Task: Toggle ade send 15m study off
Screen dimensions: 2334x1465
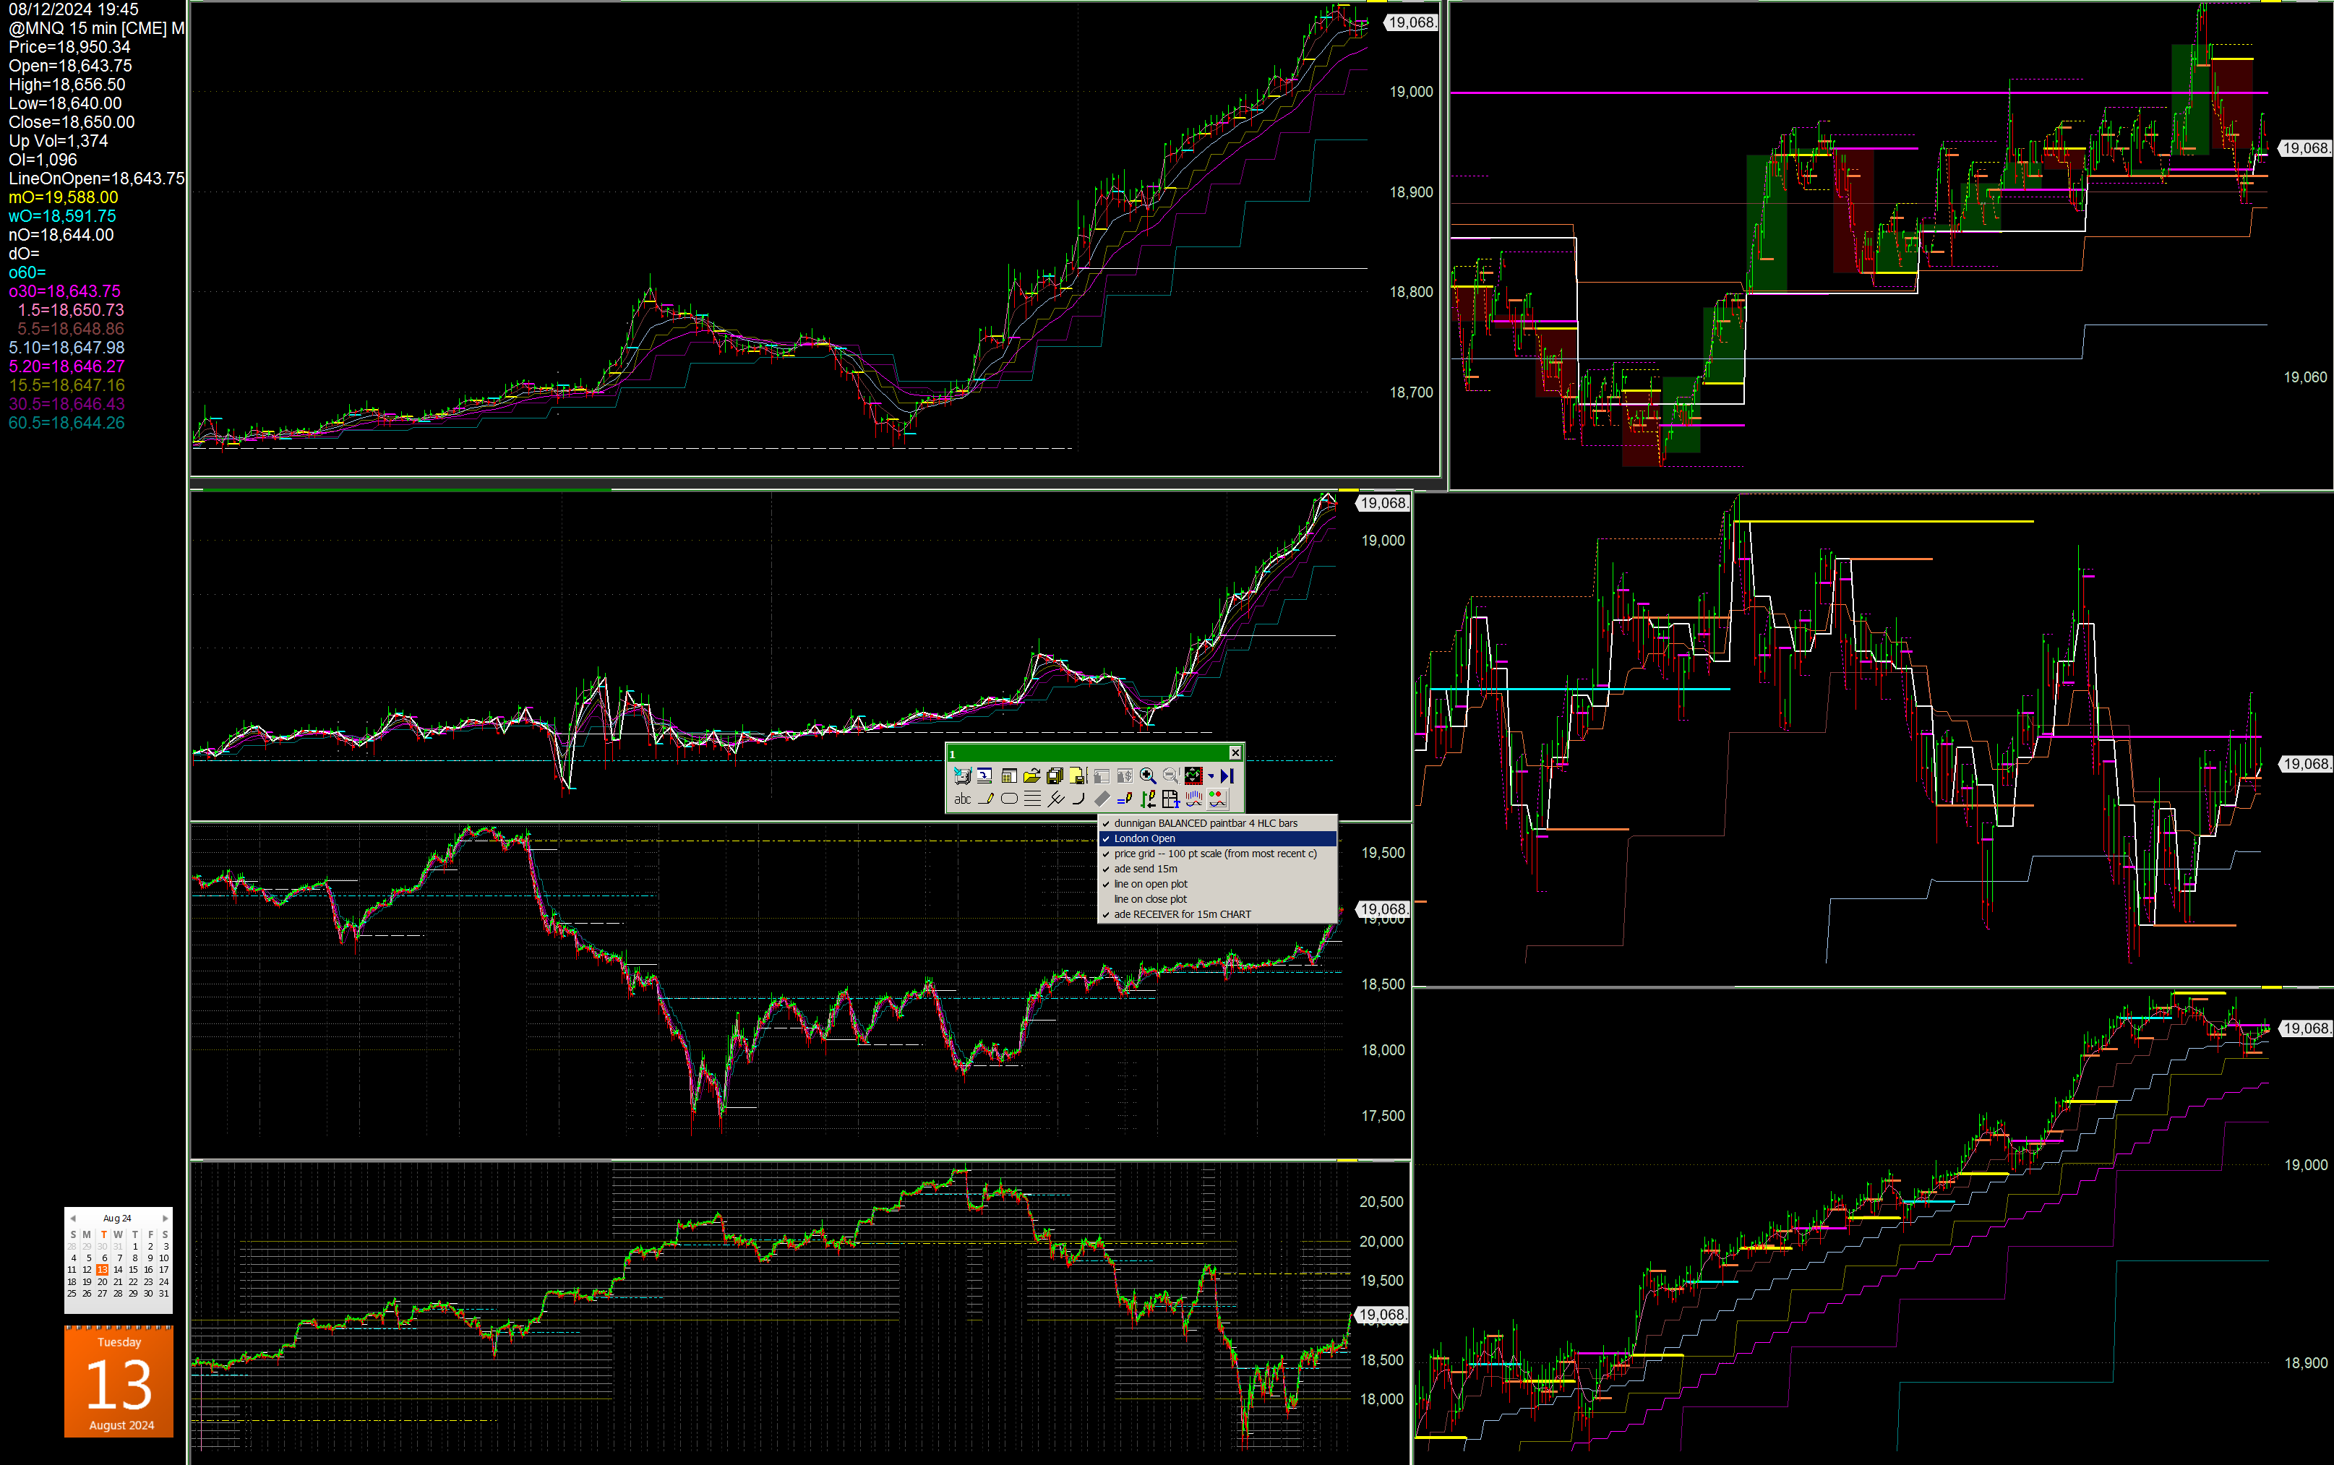Action: pyautogui.click(x=1145, y=869)
